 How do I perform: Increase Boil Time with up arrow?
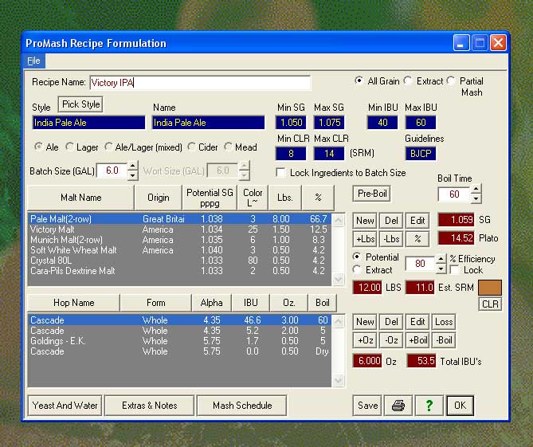point(476,189)
